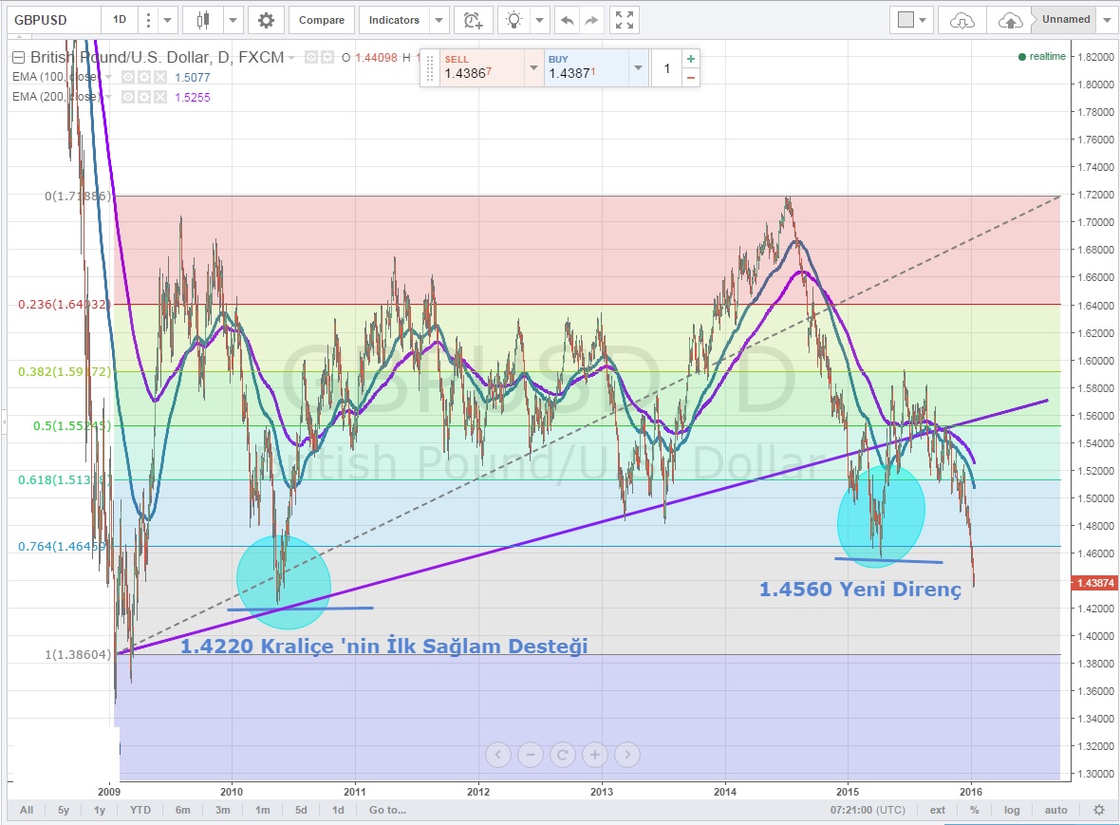Toggle auto scale at bottom right
Image resolution: width=1120 pixels, height=825 pixels.
[x=1055, y=810]
